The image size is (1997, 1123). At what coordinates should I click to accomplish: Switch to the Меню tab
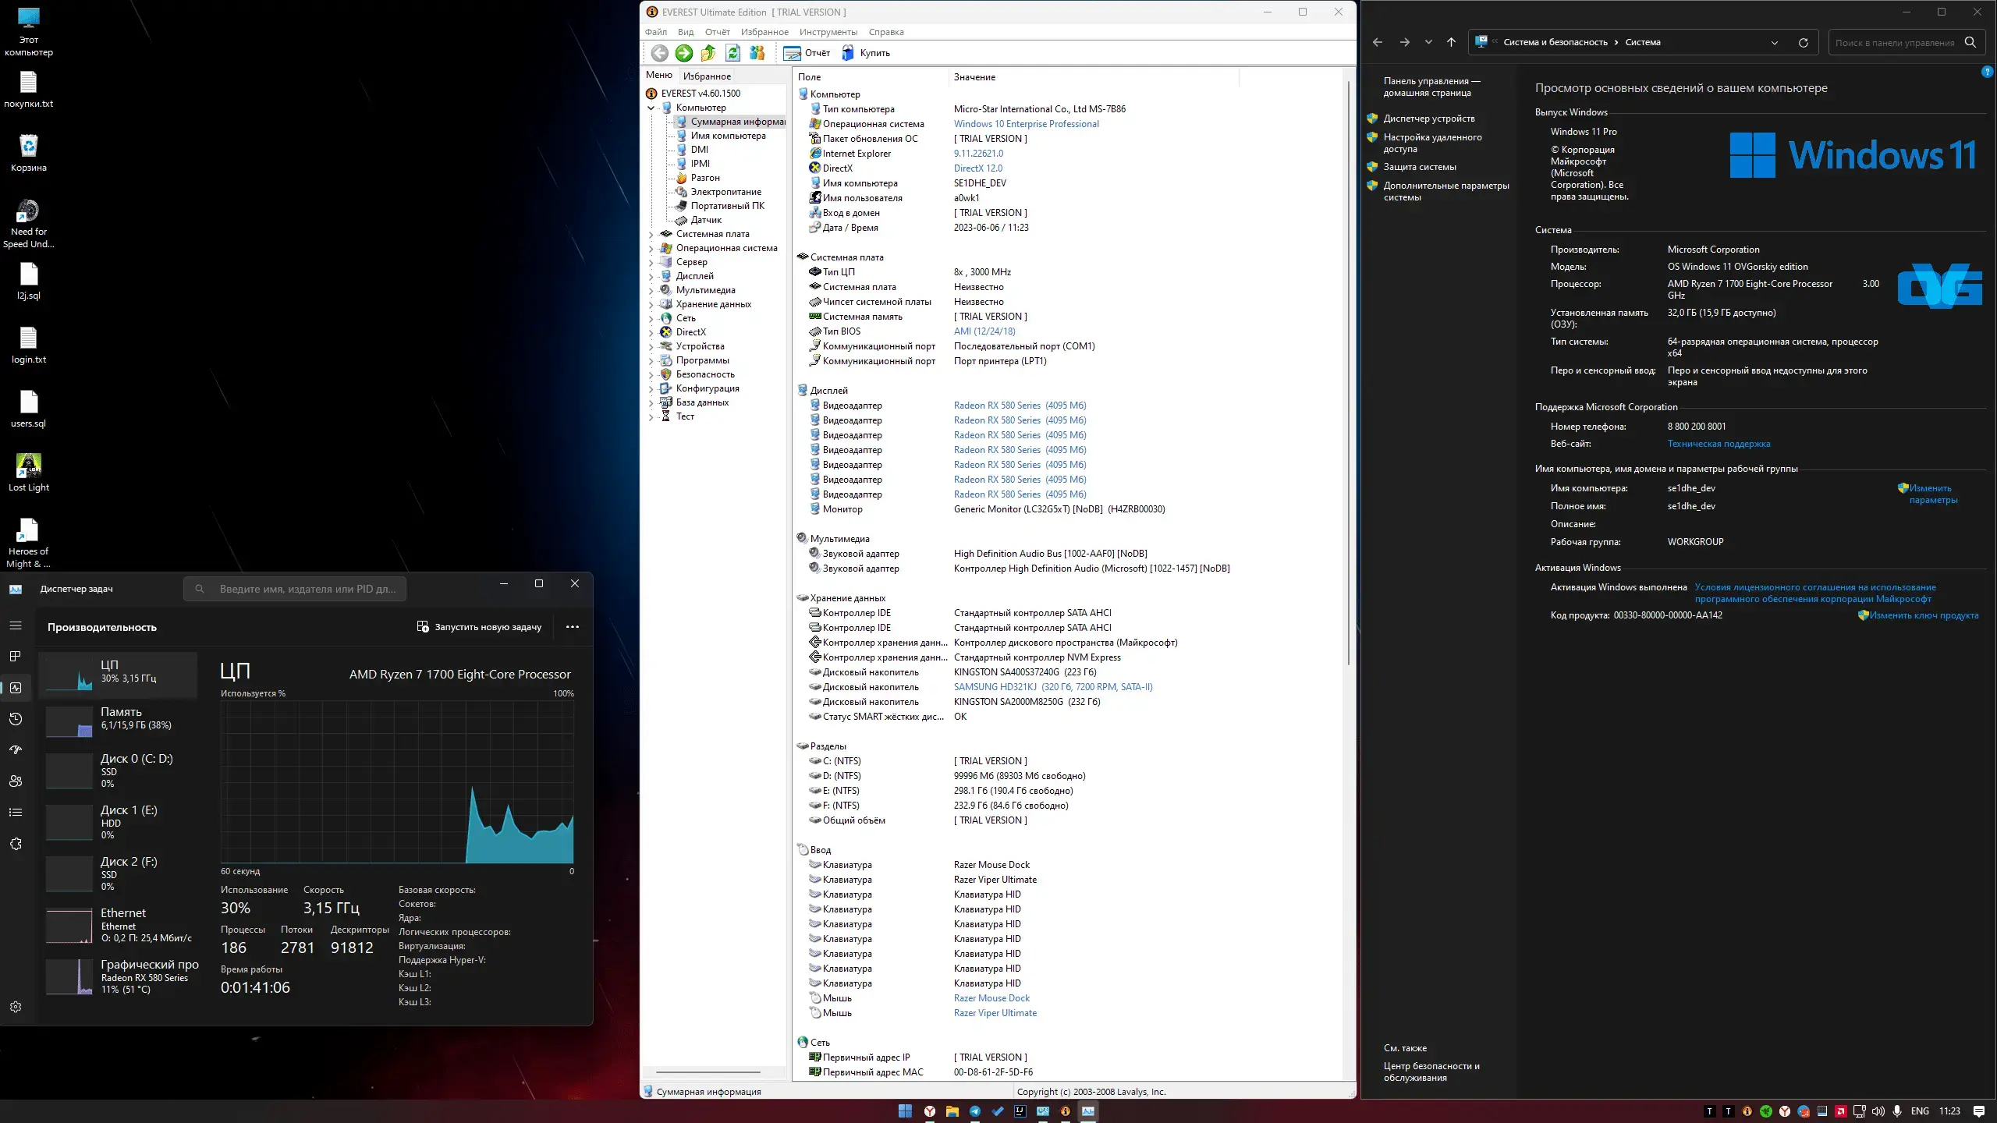tap(659, 75)
